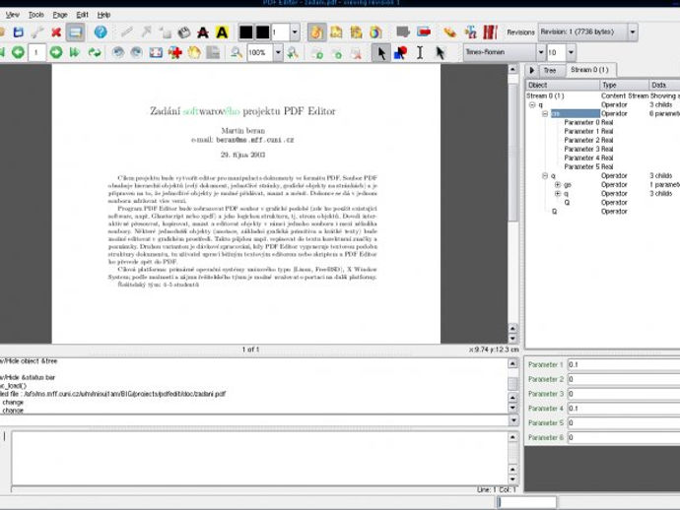Open the View menu
The image size is (680, 510).
tap(13, 15)
